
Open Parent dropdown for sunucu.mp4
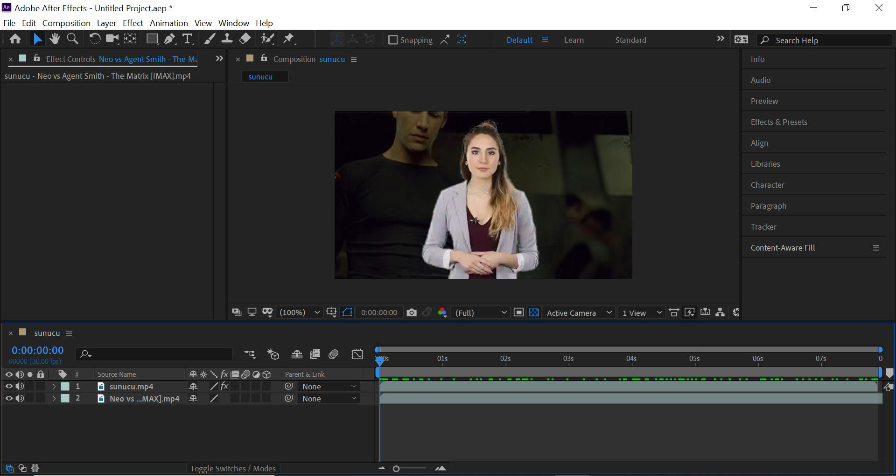pos(329,387)
